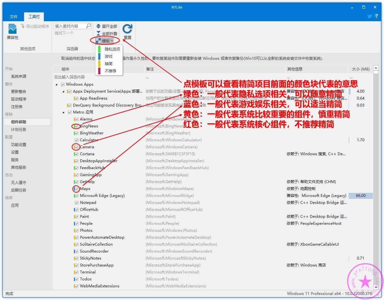Click the 全部折叠 collapse-all icon
The image size is (384, 300).
click(x=99, y=34)
